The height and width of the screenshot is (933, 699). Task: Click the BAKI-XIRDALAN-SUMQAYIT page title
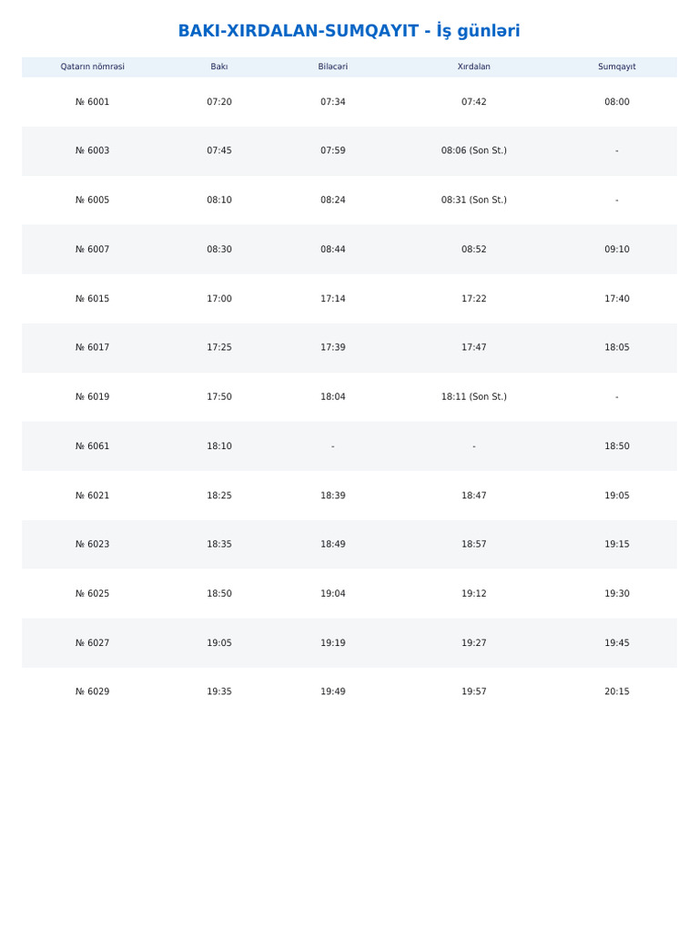click(x=349, y=31)
